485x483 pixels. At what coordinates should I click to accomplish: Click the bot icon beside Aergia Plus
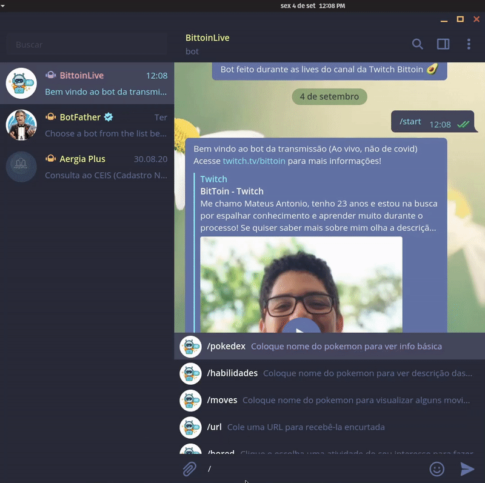coord(51,158)
